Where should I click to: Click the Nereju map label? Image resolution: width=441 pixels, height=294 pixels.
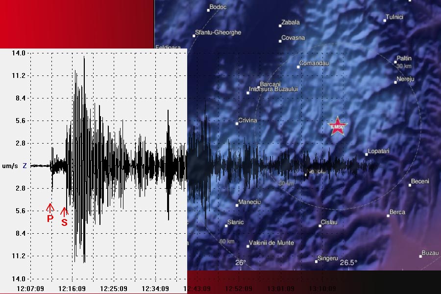[405, 79]
